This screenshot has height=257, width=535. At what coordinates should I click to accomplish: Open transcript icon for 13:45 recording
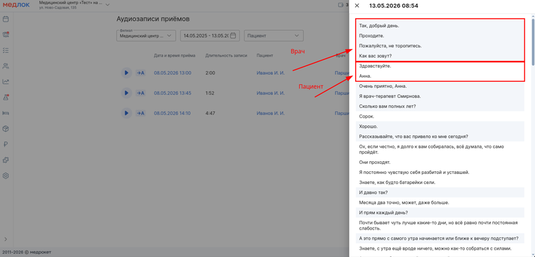point(140,93)
